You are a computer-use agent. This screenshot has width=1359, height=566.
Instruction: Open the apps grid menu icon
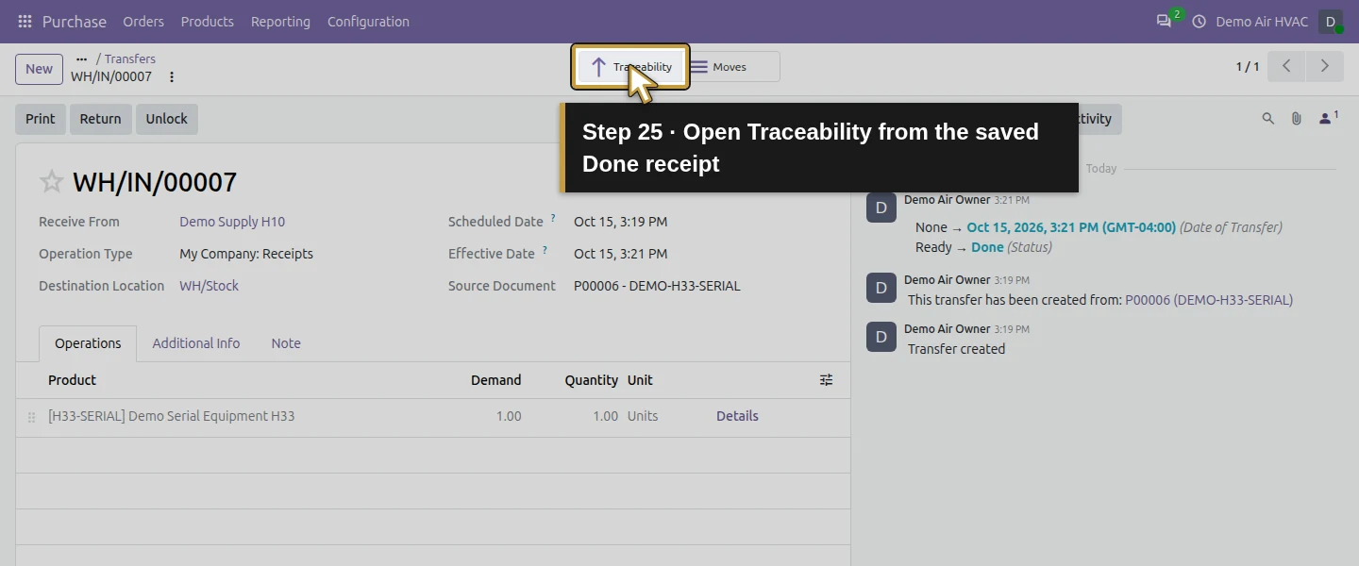coord(25,22)
